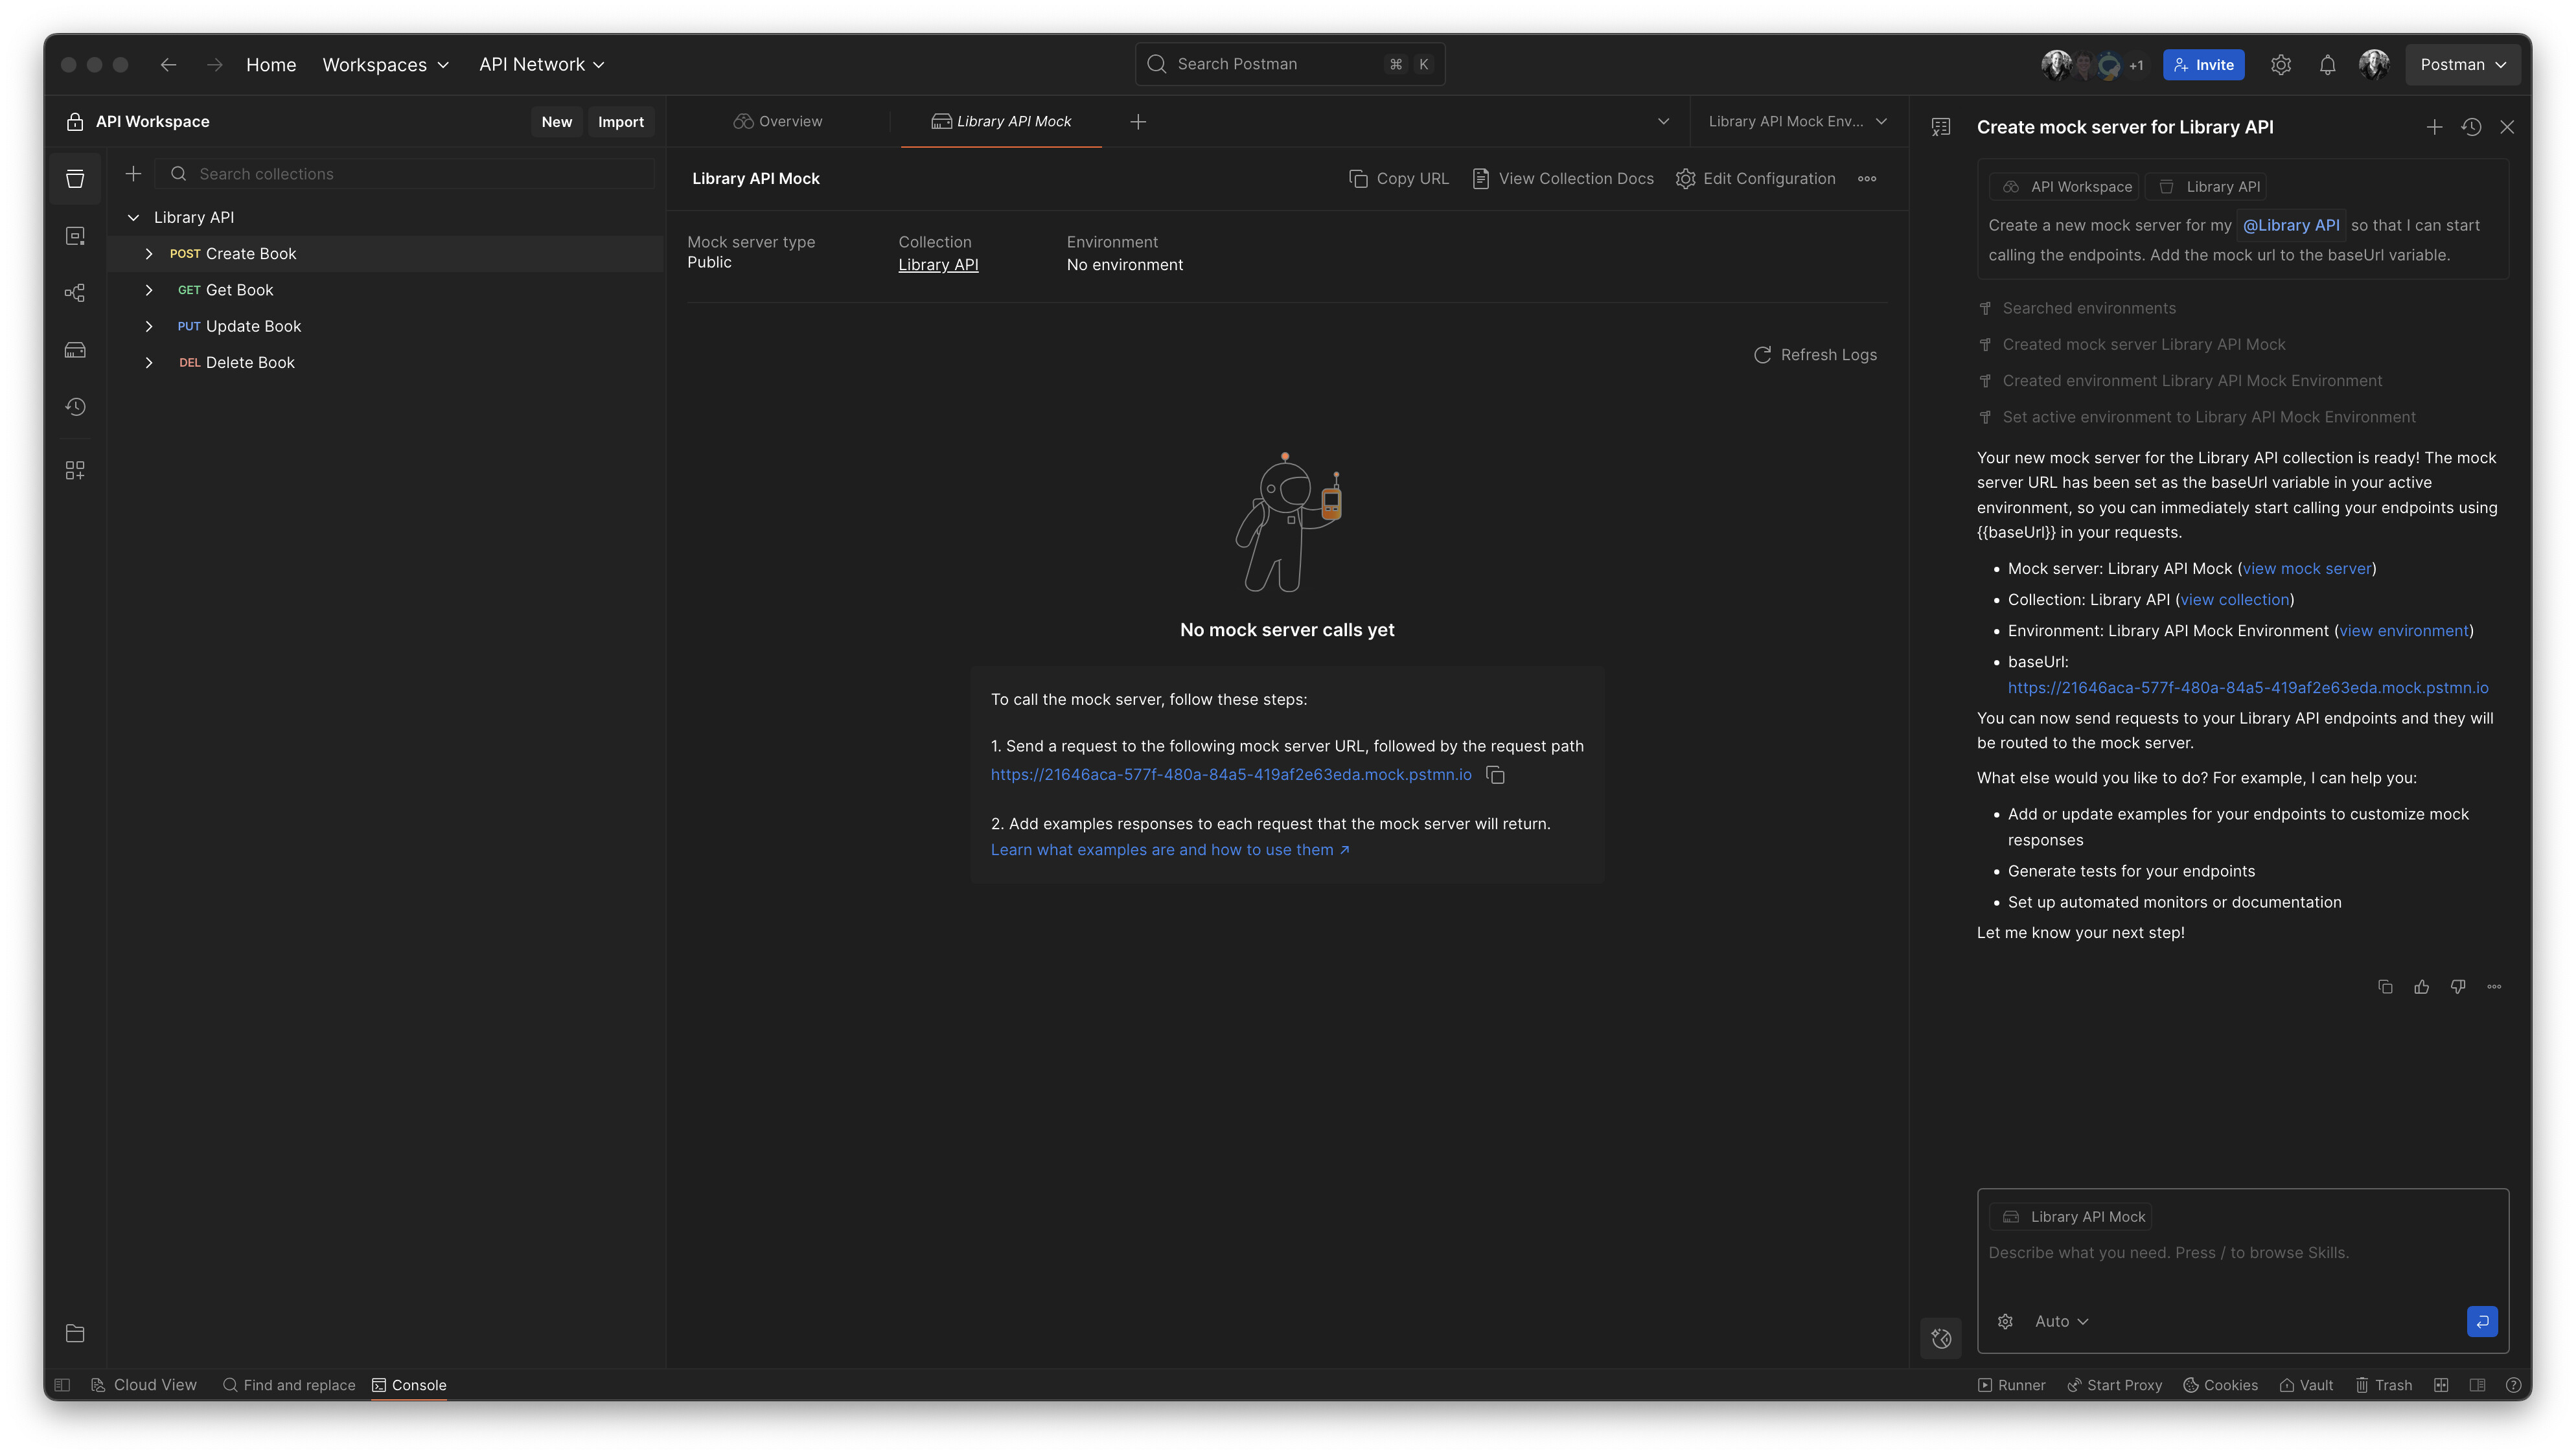2576x1455 pixels.
Task: Copy the mock server URL icon
Action: 1495,775
